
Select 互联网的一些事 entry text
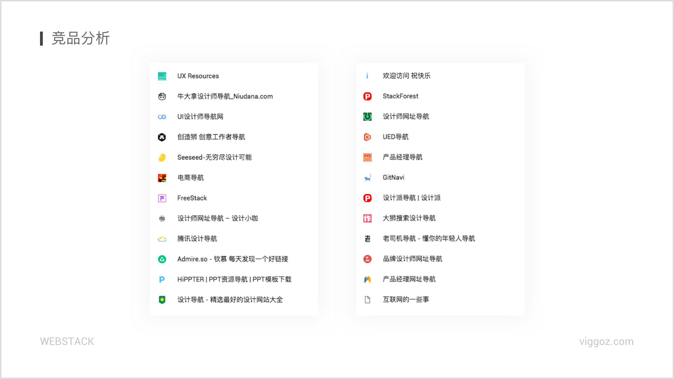tap(406, 300)
